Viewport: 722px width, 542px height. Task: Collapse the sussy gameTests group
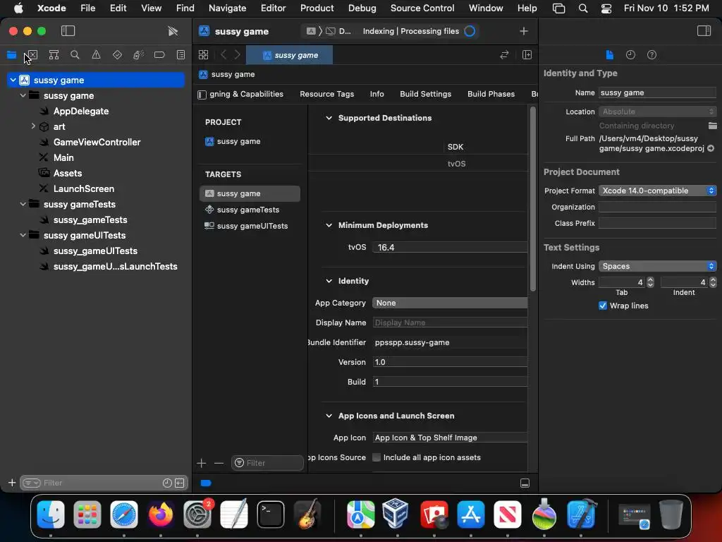coord(23,204)
